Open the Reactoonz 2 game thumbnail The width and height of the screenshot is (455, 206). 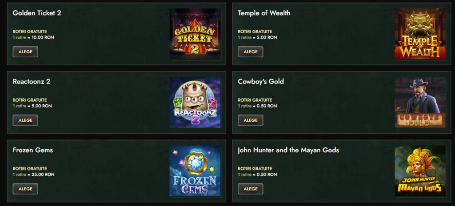coord(195,103)
